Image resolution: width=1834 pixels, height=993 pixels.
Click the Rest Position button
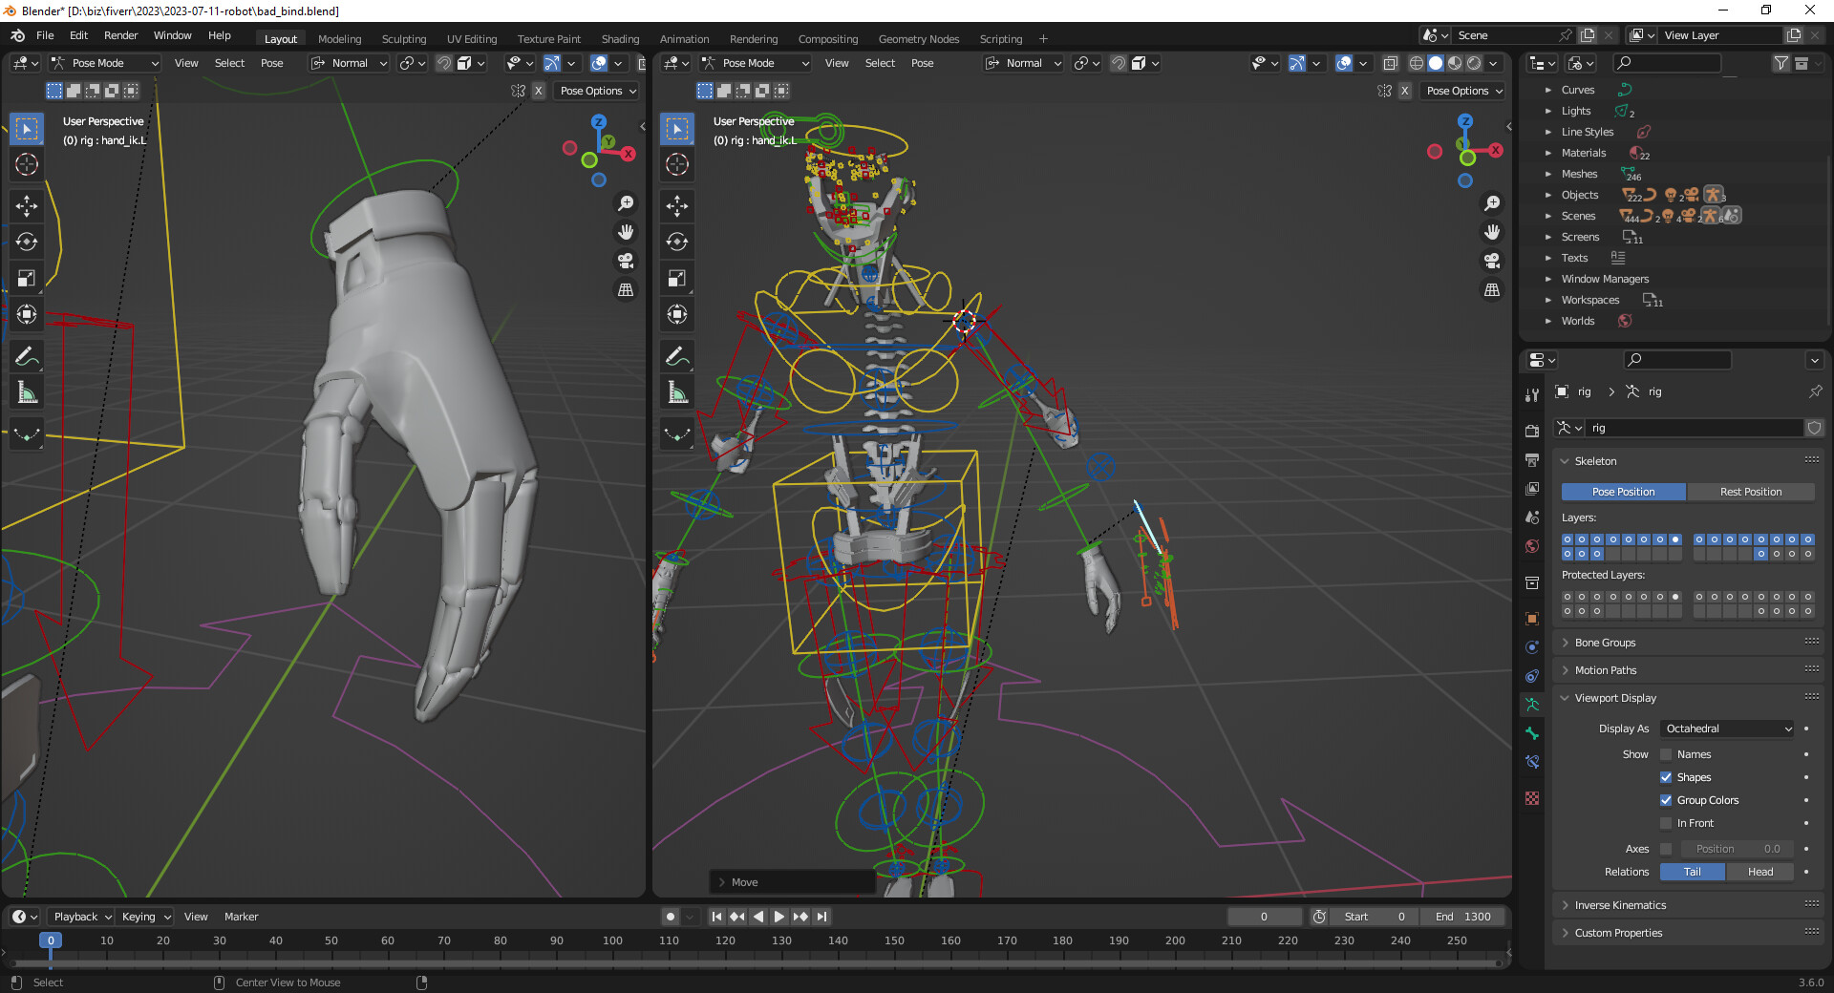(x=1750, y=492)
